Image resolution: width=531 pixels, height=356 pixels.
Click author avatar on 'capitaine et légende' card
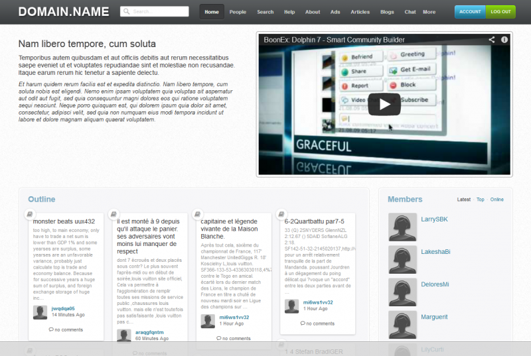(208, 321)
